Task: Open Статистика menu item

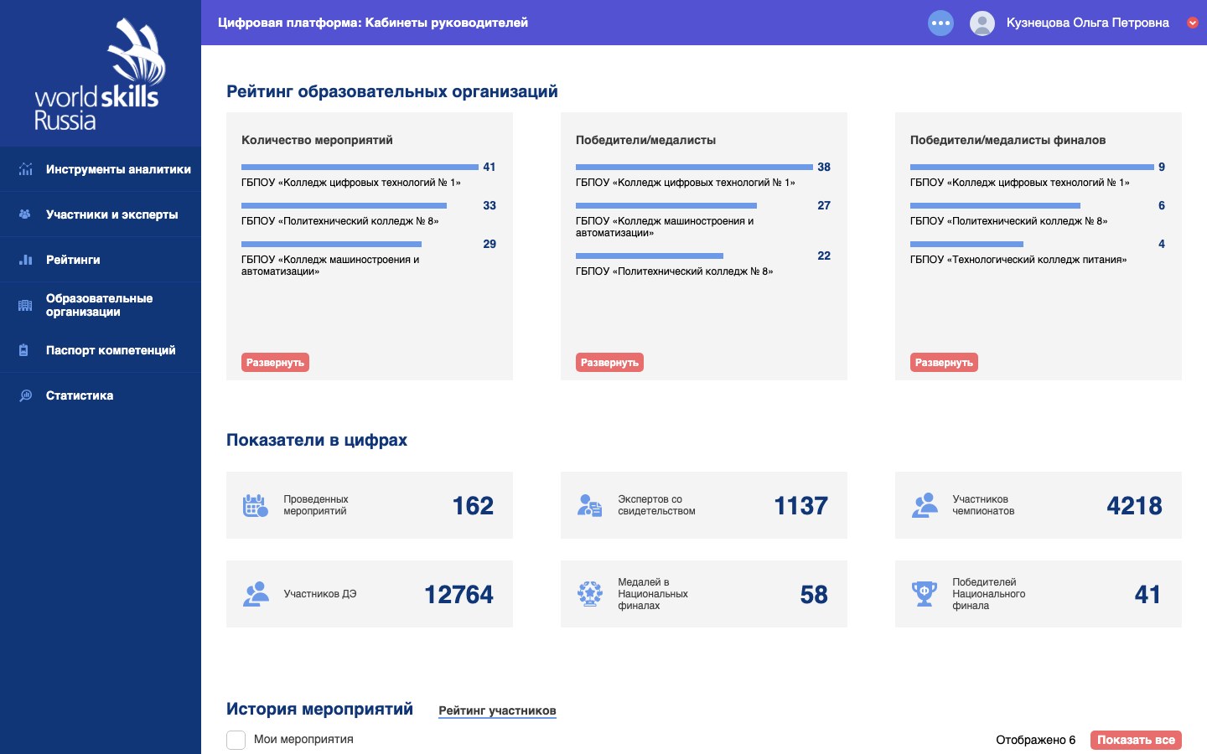Action: click(x=101, y=395)
